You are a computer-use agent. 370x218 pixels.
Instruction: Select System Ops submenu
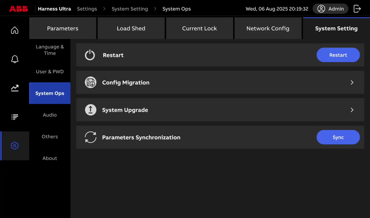[x=50, y=93]
